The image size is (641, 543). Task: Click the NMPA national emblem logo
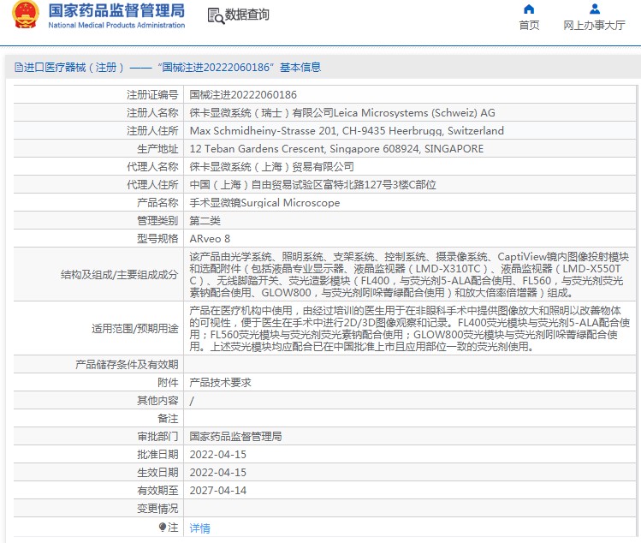[26, 15]
